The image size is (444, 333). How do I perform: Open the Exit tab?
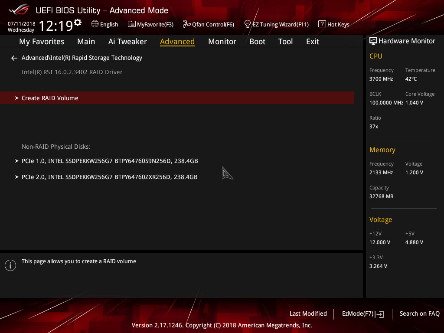tap(313, 42)
